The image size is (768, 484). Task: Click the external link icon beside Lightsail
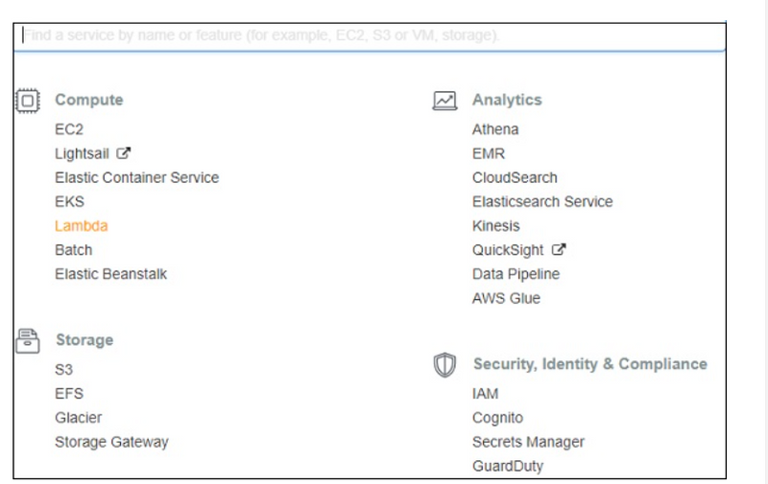click(123, 153)
